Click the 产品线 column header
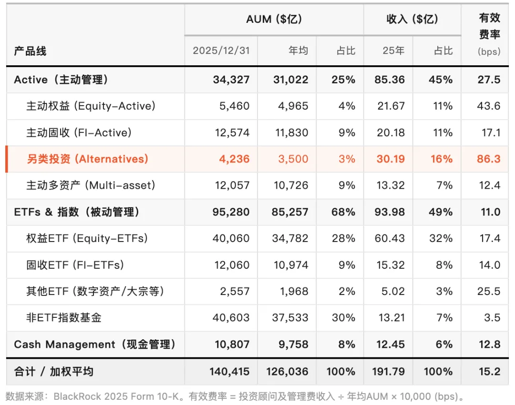The image size is (515, 405). [30, 51]
